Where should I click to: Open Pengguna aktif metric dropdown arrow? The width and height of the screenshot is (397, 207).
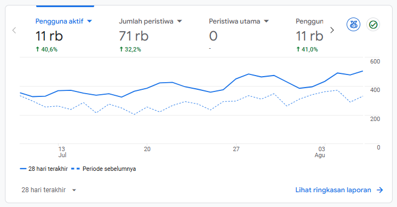point(89,21)
